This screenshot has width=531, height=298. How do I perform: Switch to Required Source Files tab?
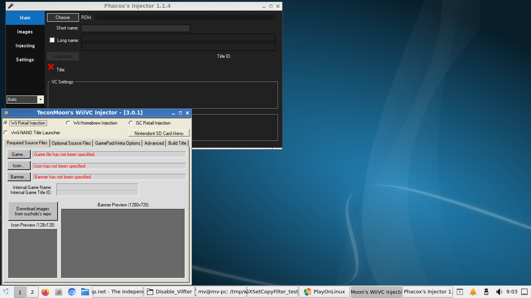[27, 143]
